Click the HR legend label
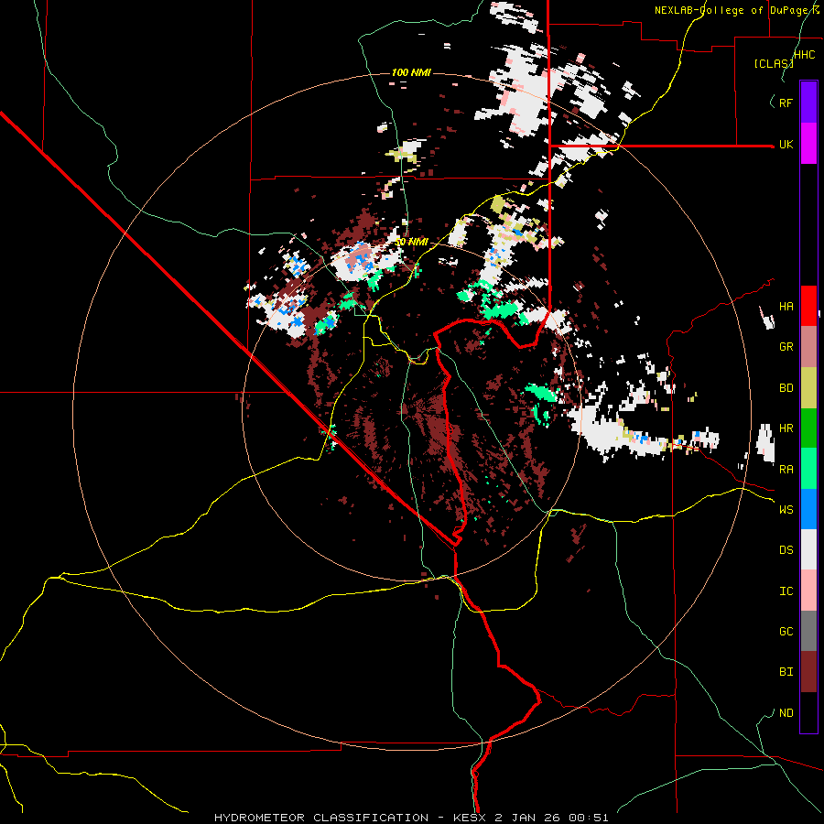Screen dimensions: 824x824 [x=786, y=428]
